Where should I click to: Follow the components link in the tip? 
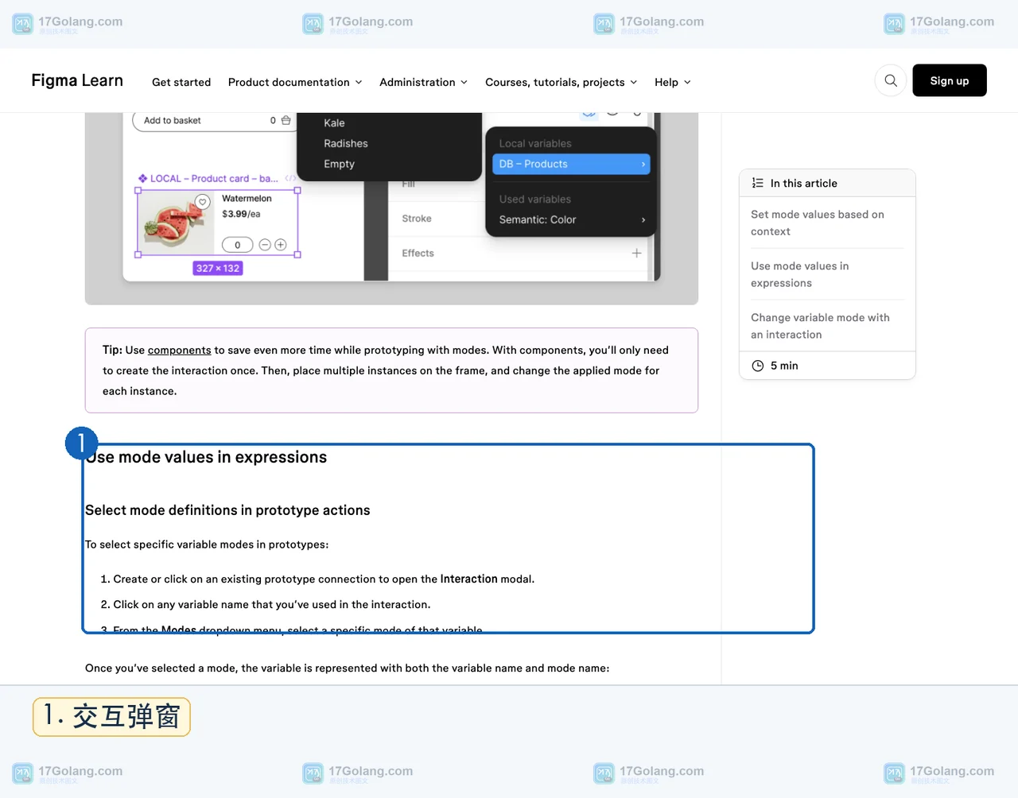179,350
